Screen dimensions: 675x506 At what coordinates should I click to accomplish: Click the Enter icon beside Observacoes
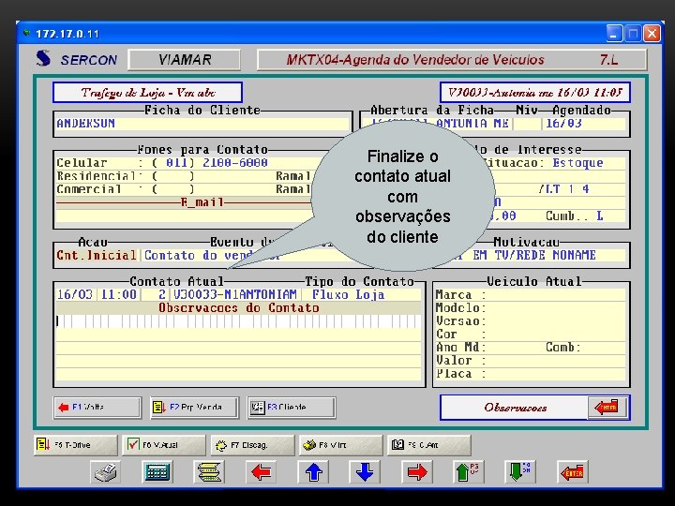(607, 407)
